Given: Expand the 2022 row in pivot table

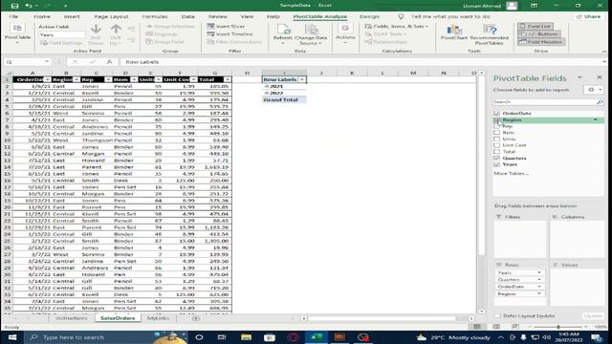Looking at the screenshot, I should [x=267, y=94].
